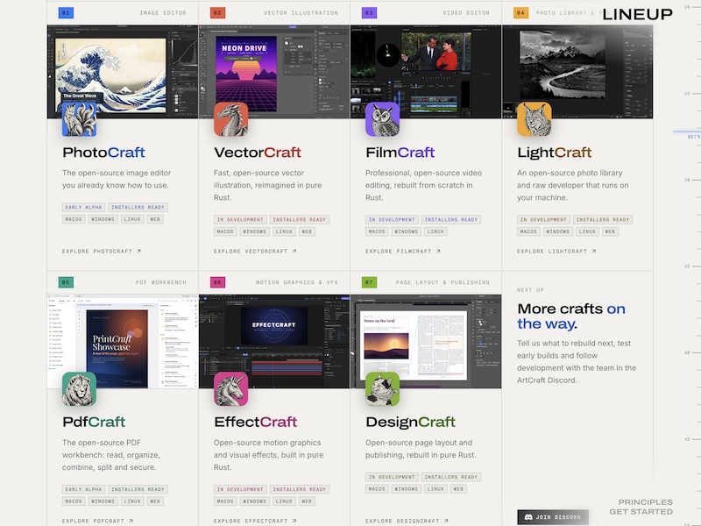Click Installers Ready tag under FilmCraft
Image resolution: width=701 pixels, height=526 pixels.
coord(451,220)
